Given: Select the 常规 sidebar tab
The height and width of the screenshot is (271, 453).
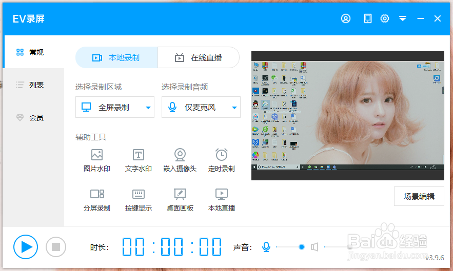Looking at the screenshot, I should [x=33, y=52].
